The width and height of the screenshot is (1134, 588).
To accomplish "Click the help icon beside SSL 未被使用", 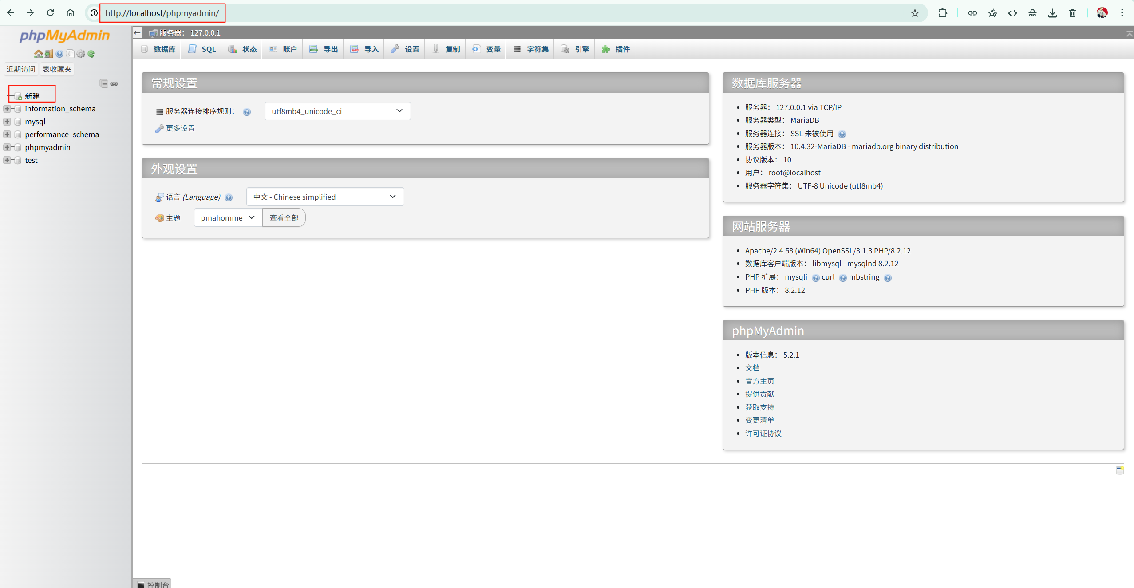I will pyautogui.click(x=842, y=134).
